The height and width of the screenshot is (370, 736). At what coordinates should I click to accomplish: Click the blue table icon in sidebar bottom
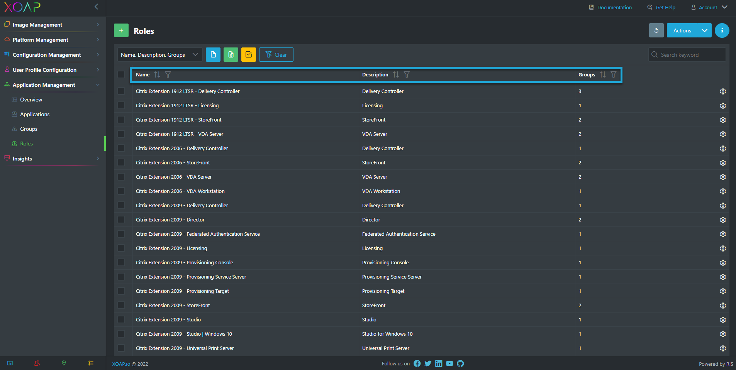point(10,363)
